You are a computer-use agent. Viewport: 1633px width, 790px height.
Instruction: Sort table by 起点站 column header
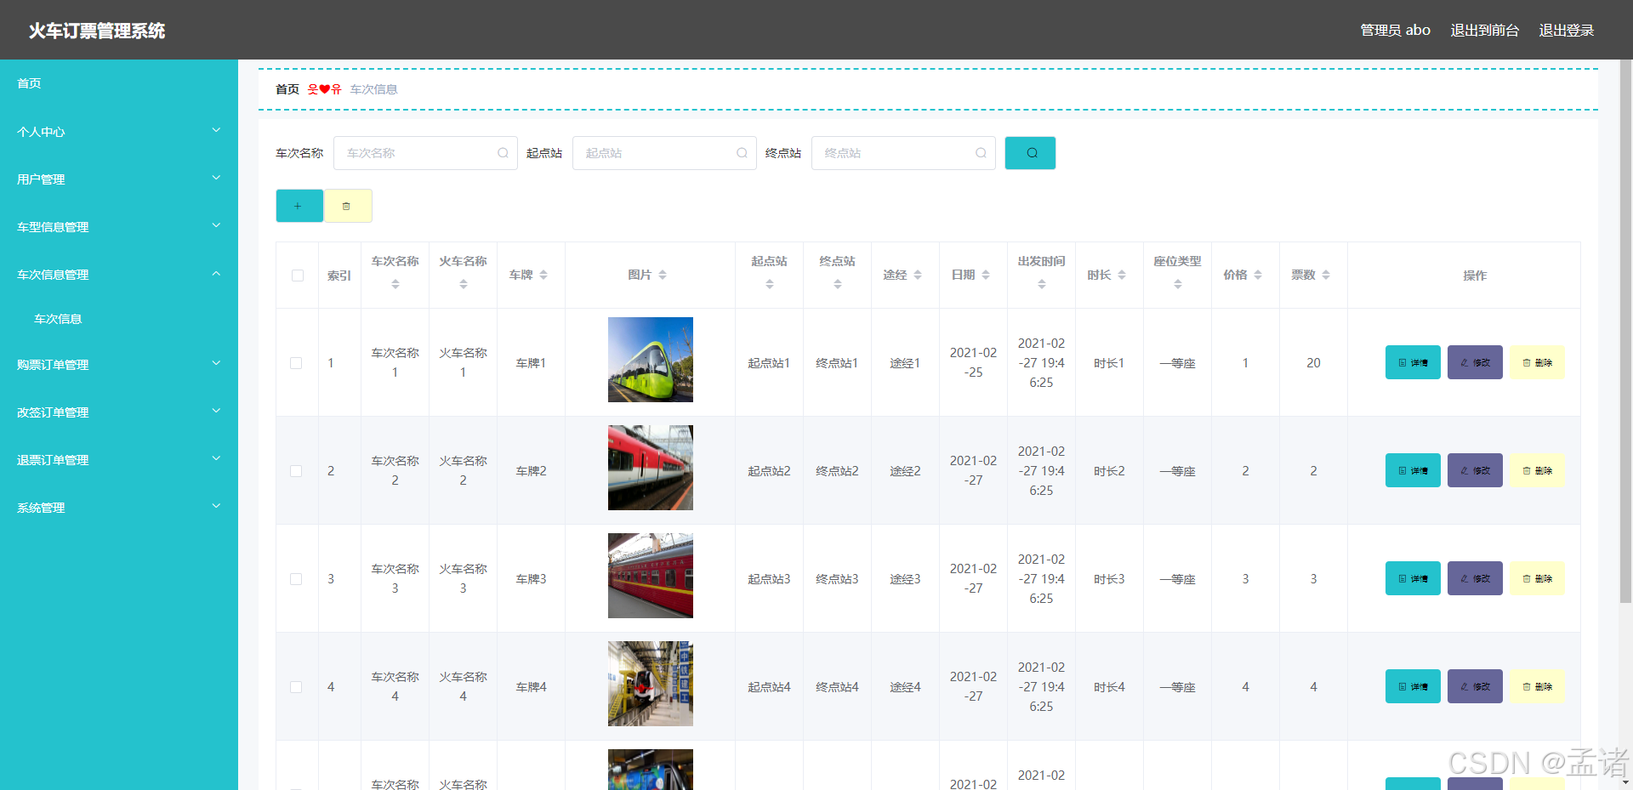pos(770,284)
